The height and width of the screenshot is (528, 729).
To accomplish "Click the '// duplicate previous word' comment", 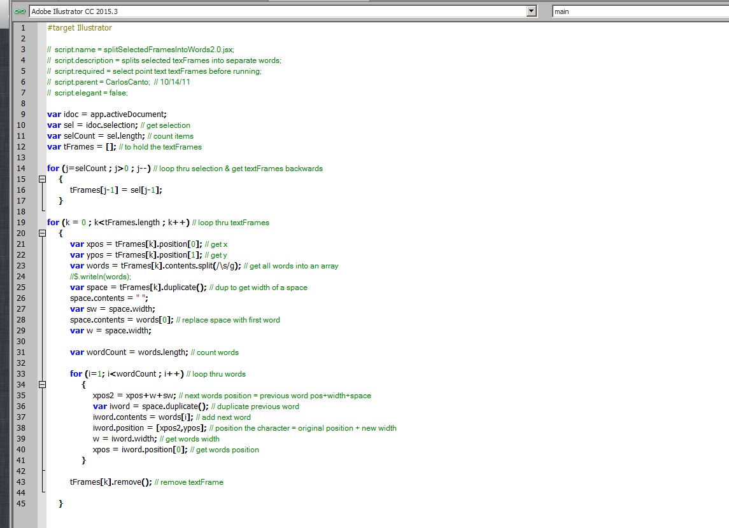I will pyautogui.click(x=255, y=406).
